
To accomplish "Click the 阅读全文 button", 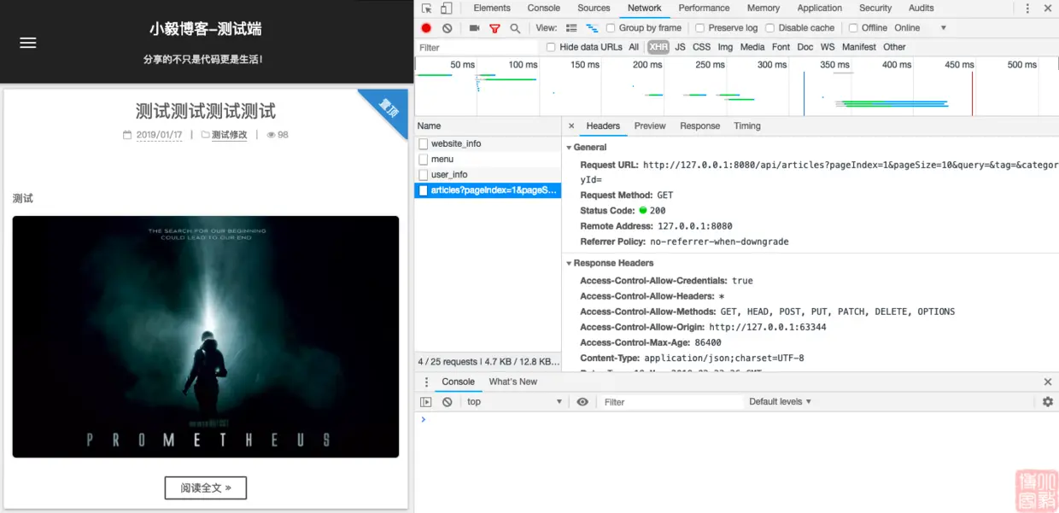I will coord(206,488).
